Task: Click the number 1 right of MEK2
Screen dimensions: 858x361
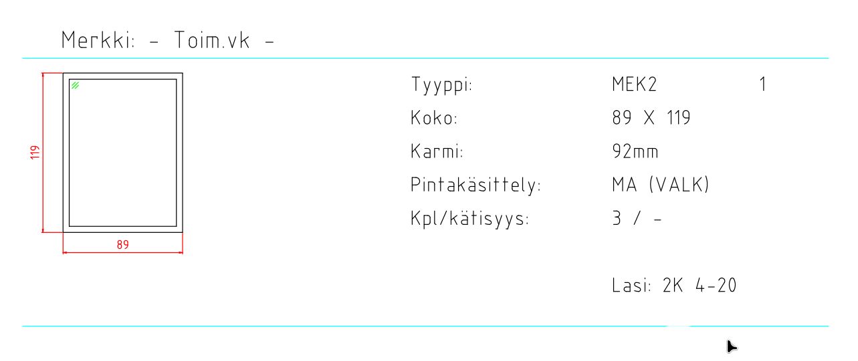Action: 762,85
